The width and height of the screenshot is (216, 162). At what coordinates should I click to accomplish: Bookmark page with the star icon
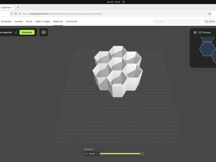[x=210, y=14]
